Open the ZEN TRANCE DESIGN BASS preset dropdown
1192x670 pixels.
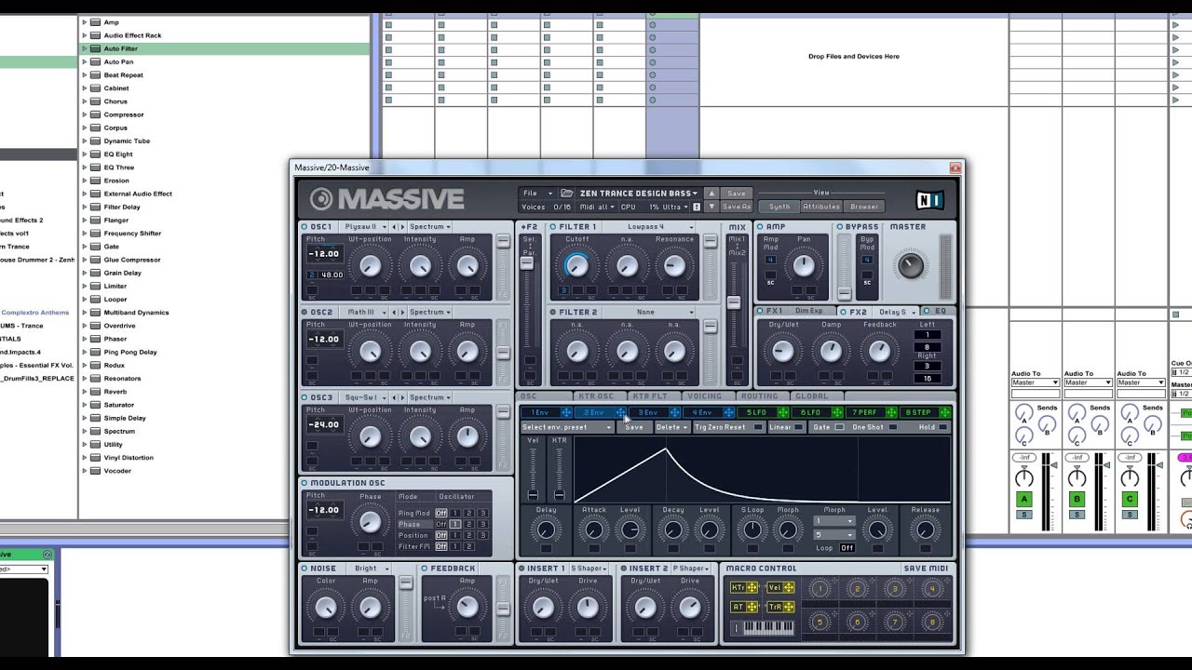pyautogui.click(x=638, y=193)
